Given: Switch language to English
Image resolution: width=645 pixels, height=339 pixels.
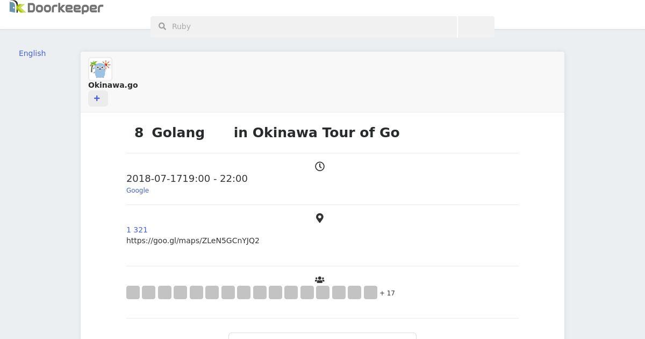Looking at the screenshot, I should 32,53.
